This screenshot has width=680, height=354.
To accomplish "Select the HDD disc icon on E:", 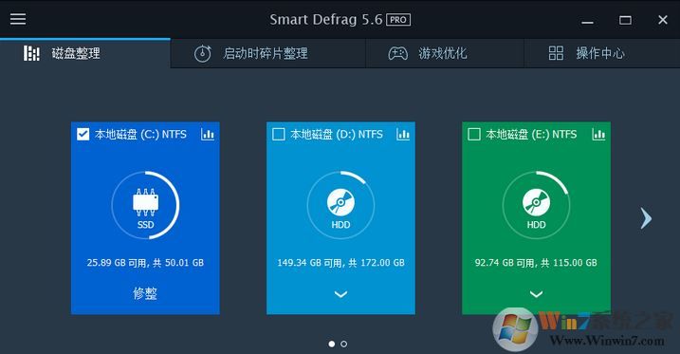I will 537,202.
